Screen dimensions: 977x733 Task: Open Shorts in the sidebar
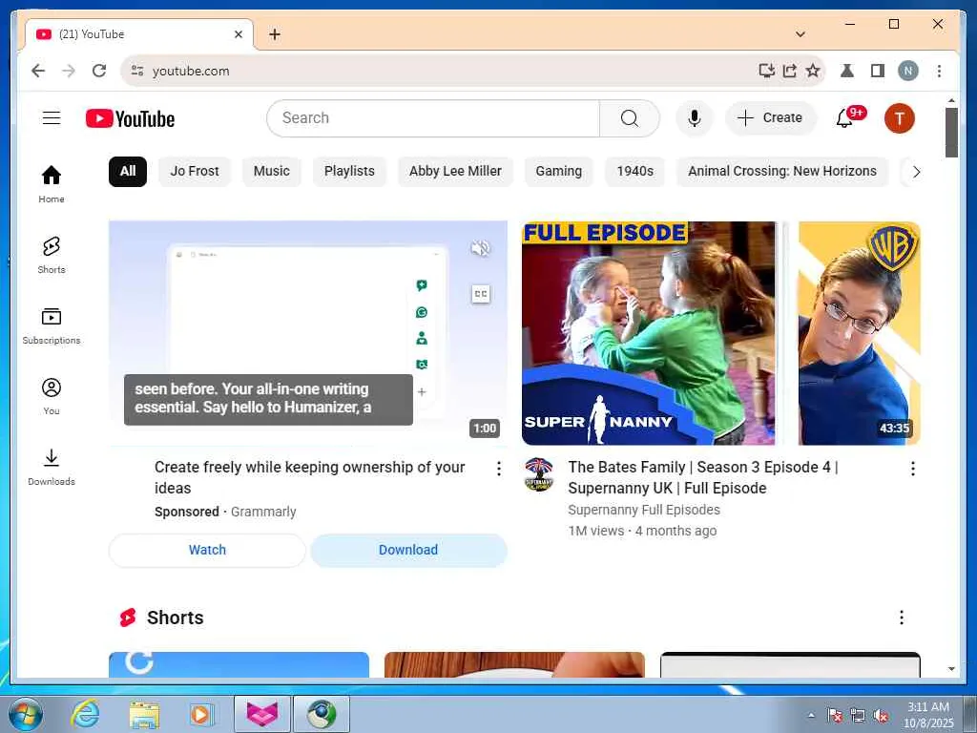point(52,254)
